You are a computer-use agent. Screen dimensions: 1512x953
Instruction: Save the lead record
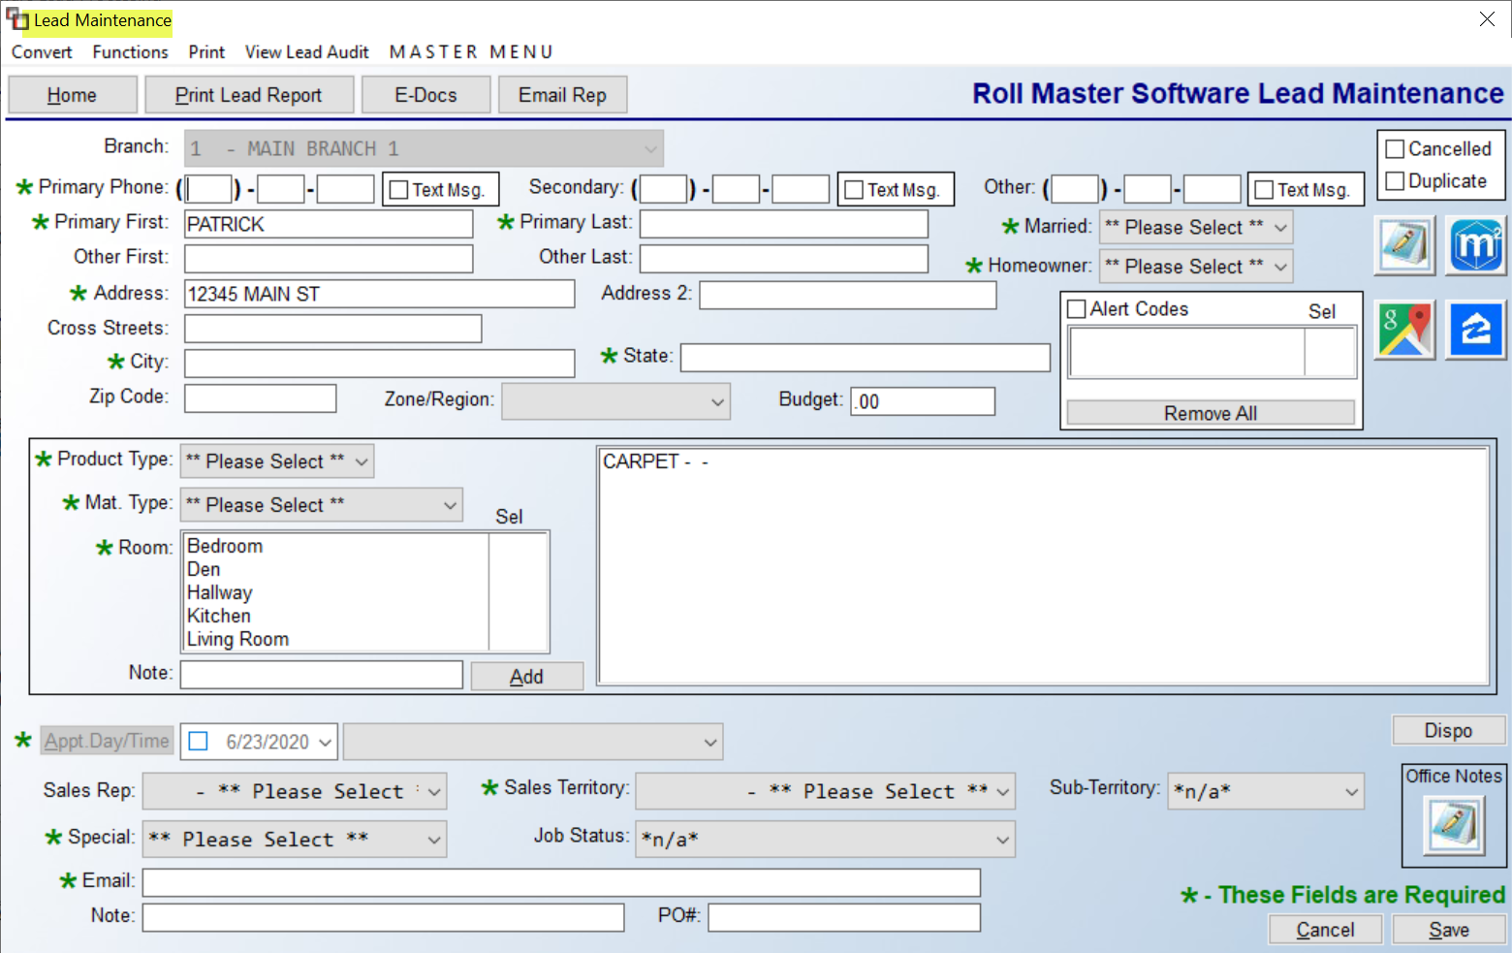pos(1449,930)
